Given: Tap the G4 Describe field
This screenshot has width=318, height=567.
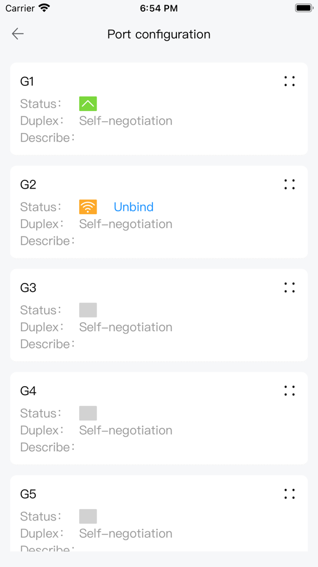Looking at the screenshot, I should pyautogui.click(x=48, y=447).
